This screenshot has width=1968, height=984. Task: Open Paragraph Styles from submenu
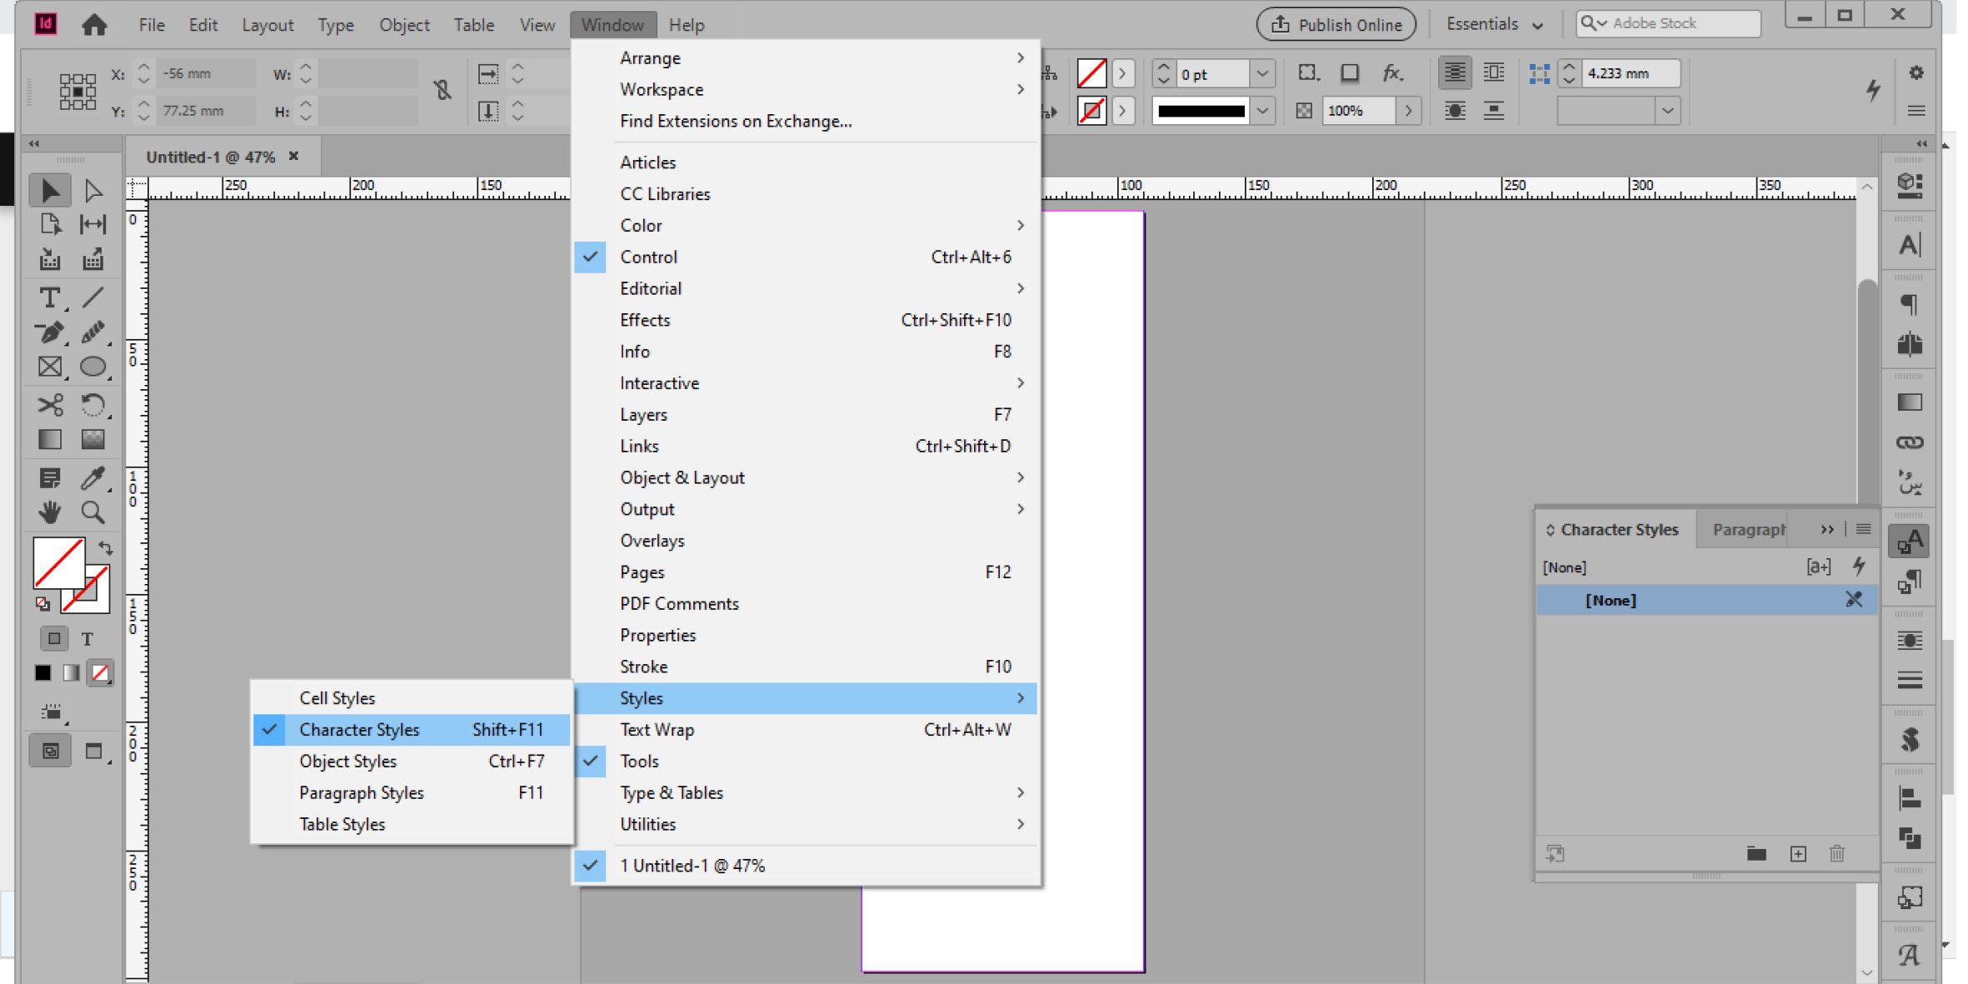pos(362,792)
